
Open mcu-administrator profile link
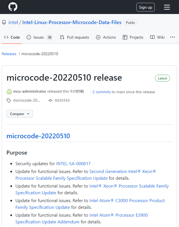pyautogui.click(x=30, y=92)
